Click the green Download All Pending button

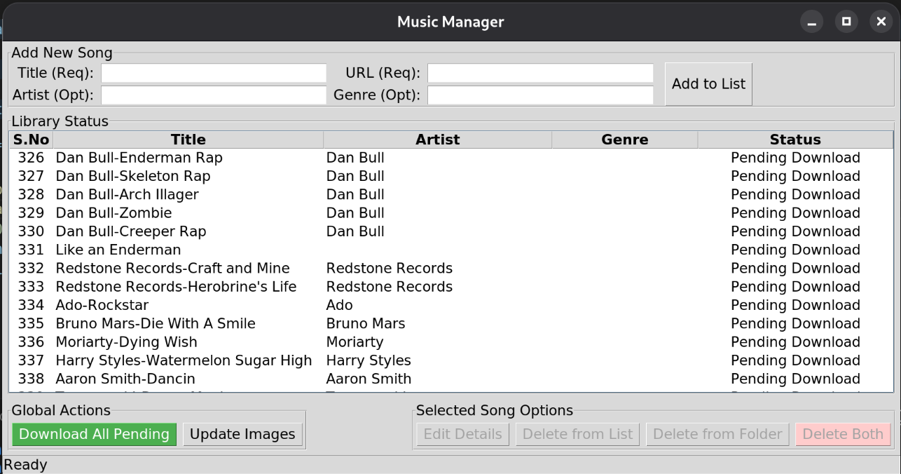click(x=94, y=434)
